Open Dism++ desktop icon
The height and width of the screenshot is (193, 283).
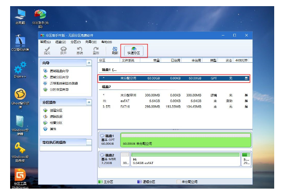[x=20, y=70]
